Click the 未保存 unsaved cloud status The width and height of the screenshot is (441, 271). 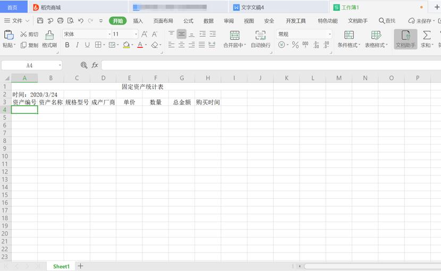[x=421, y=21]
